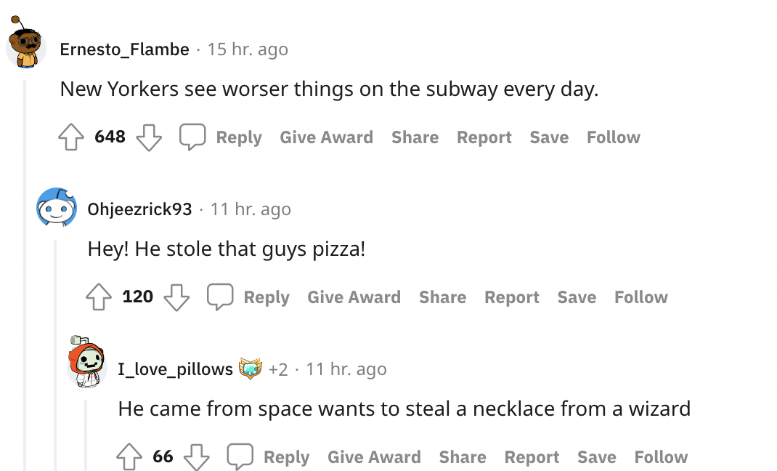Image resolution: width=777 pixels, height=471 pixels.
Task: Collapse the thread line under I_love_pillows' comment
Action: [86, 435]
